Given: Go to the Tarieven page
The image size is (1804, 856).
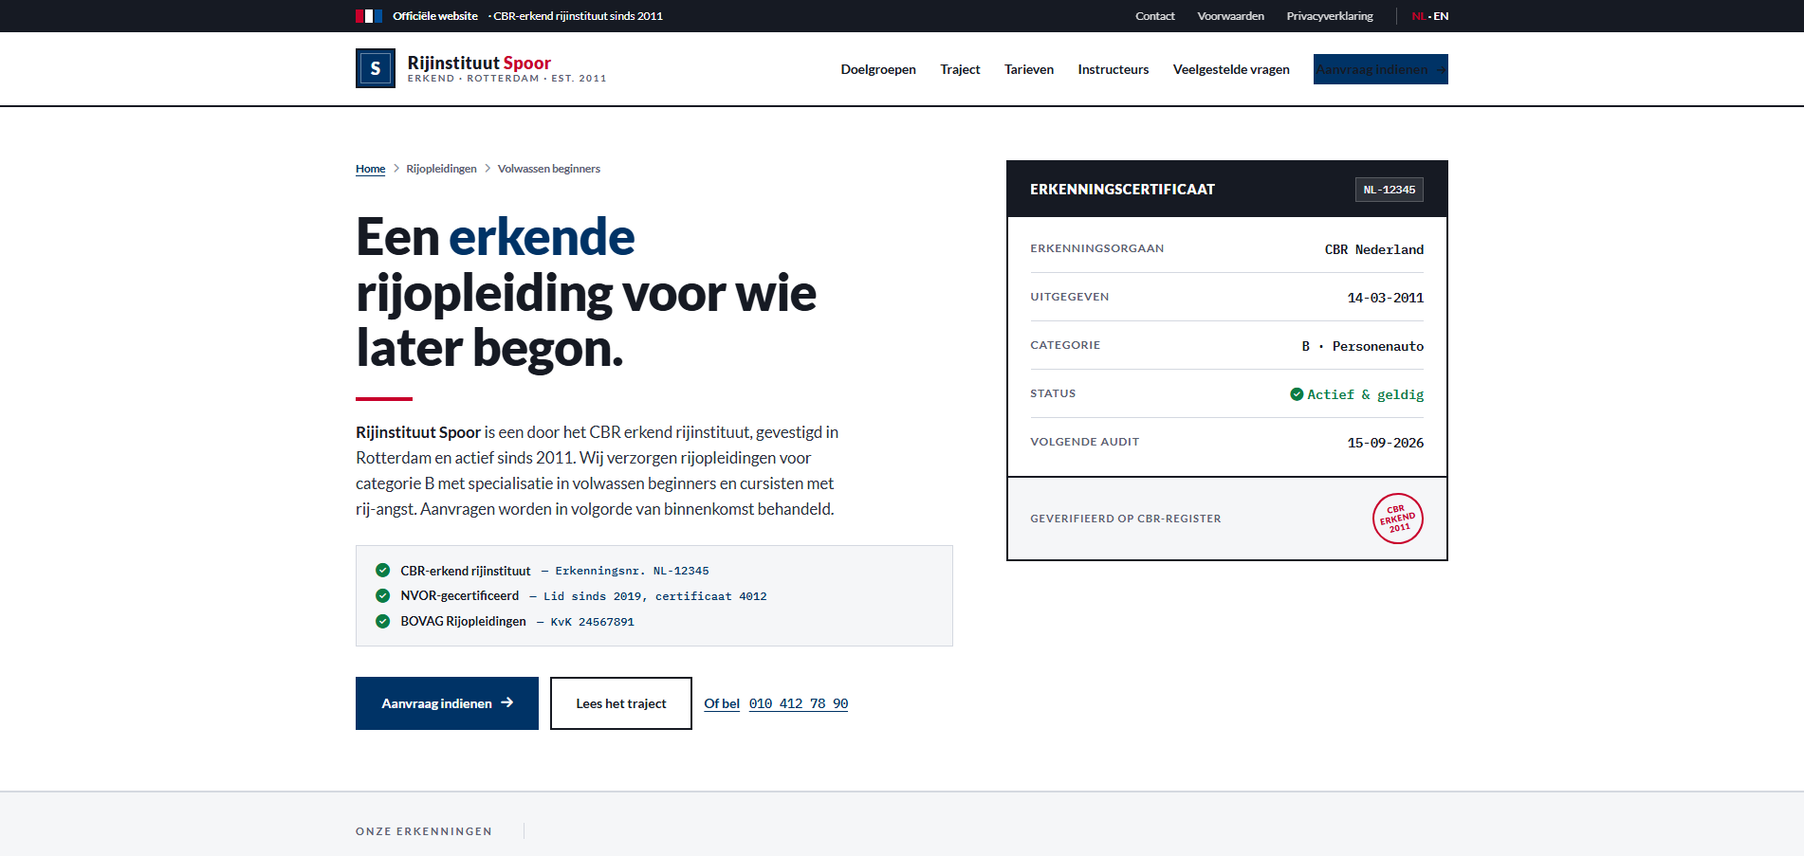Looking at the screenshot, I should point(1029,69).
